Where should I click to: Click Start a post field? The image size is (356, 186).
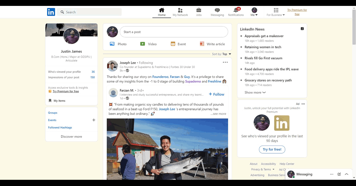pos(174,32)
